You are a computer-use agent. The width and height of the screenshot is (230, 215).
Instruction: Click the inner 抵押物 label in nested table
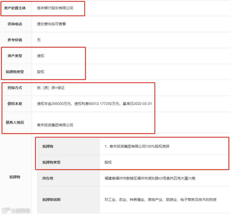pyautogui.click(x=48, y=146)
